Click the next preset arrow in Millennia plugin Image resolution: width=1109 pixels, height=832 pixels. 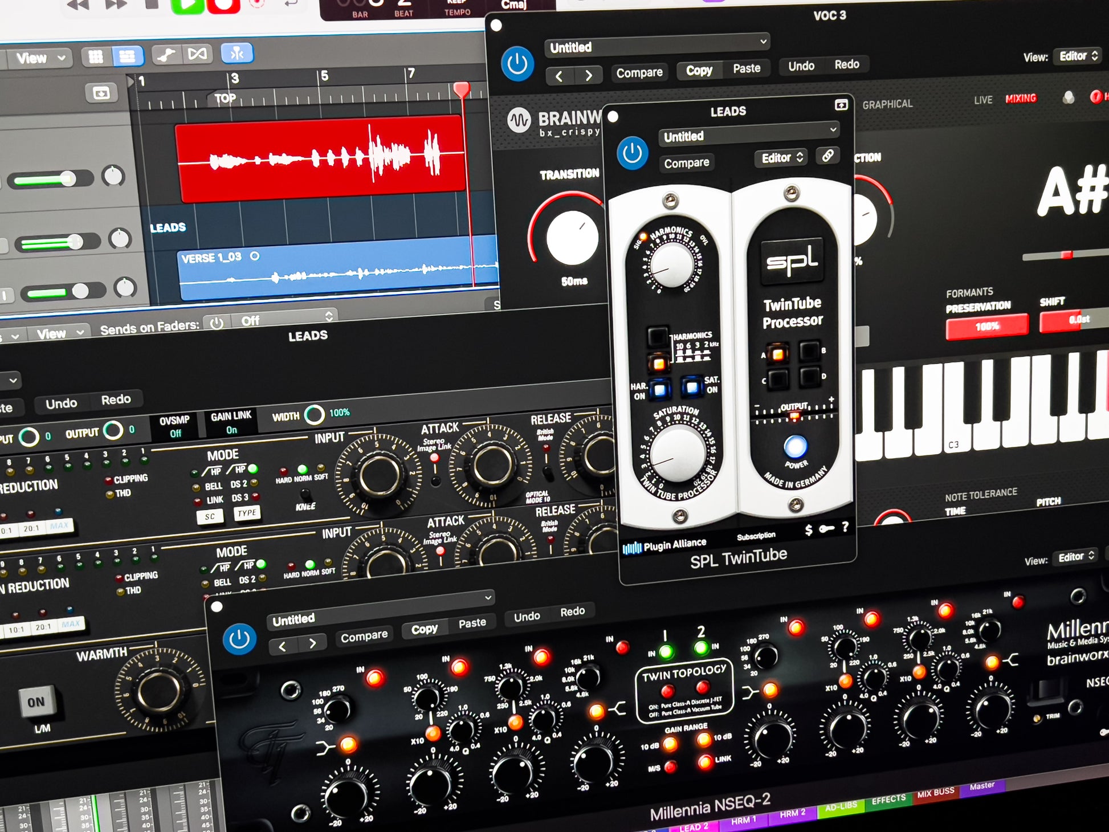click(x=312, y=644)
